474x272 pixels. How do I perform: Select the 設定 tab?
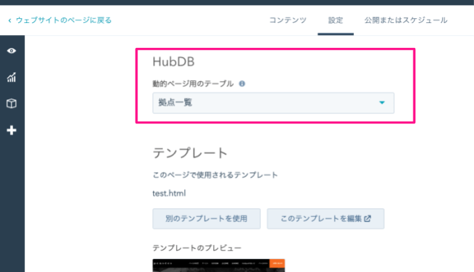tap(336, 20)
